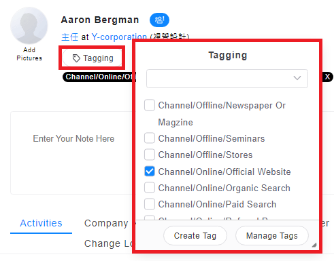Viewport: 334px width, 261px height.
Task: Switch to the Activities tab
Action: pyautogui.click(x=41, y=223)
